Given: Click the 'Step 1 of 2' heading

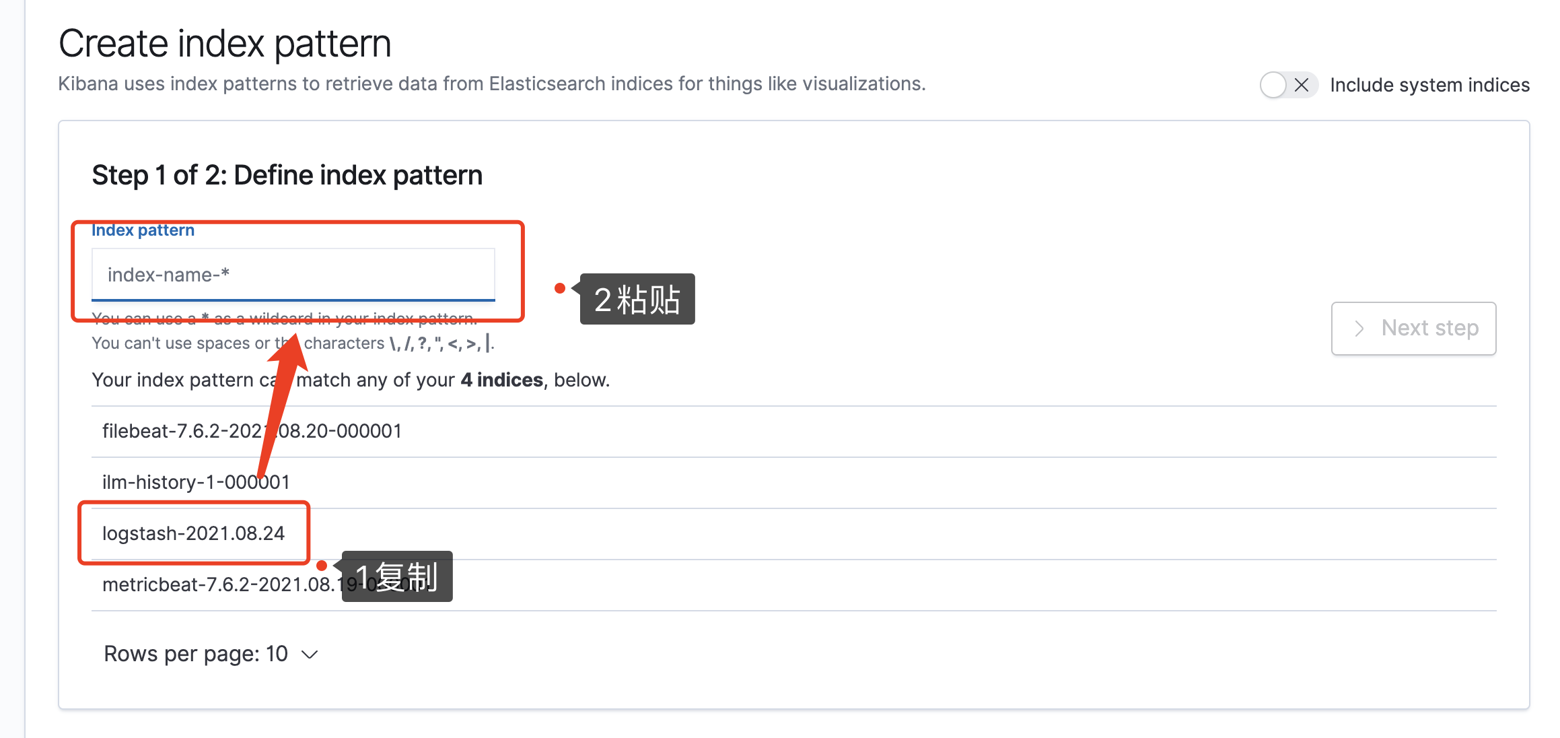Looking at the screenshot, I should click(x=287, y=175).
